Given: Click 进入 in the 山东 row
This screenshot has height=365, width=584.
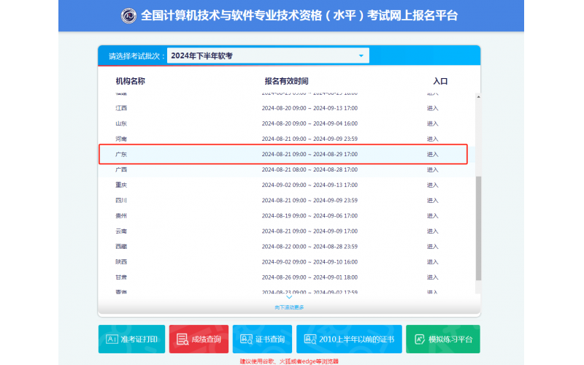Looking at the screenshot, I should click(432, 123).
